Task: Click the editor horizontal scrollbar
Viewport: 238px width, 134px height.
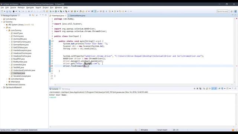Action: [x=144, y=84]
